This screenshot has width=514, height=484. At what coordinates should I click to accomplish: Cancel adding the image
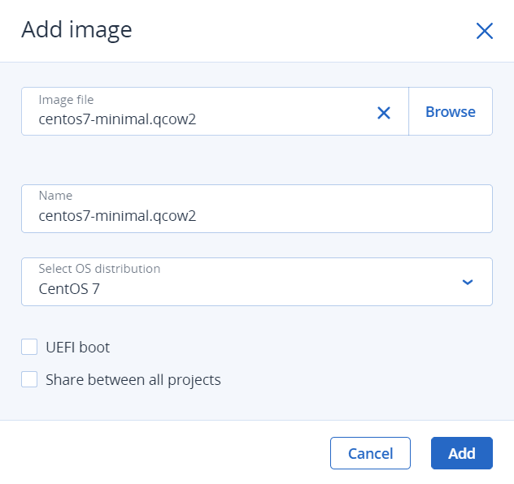(370, 453)
